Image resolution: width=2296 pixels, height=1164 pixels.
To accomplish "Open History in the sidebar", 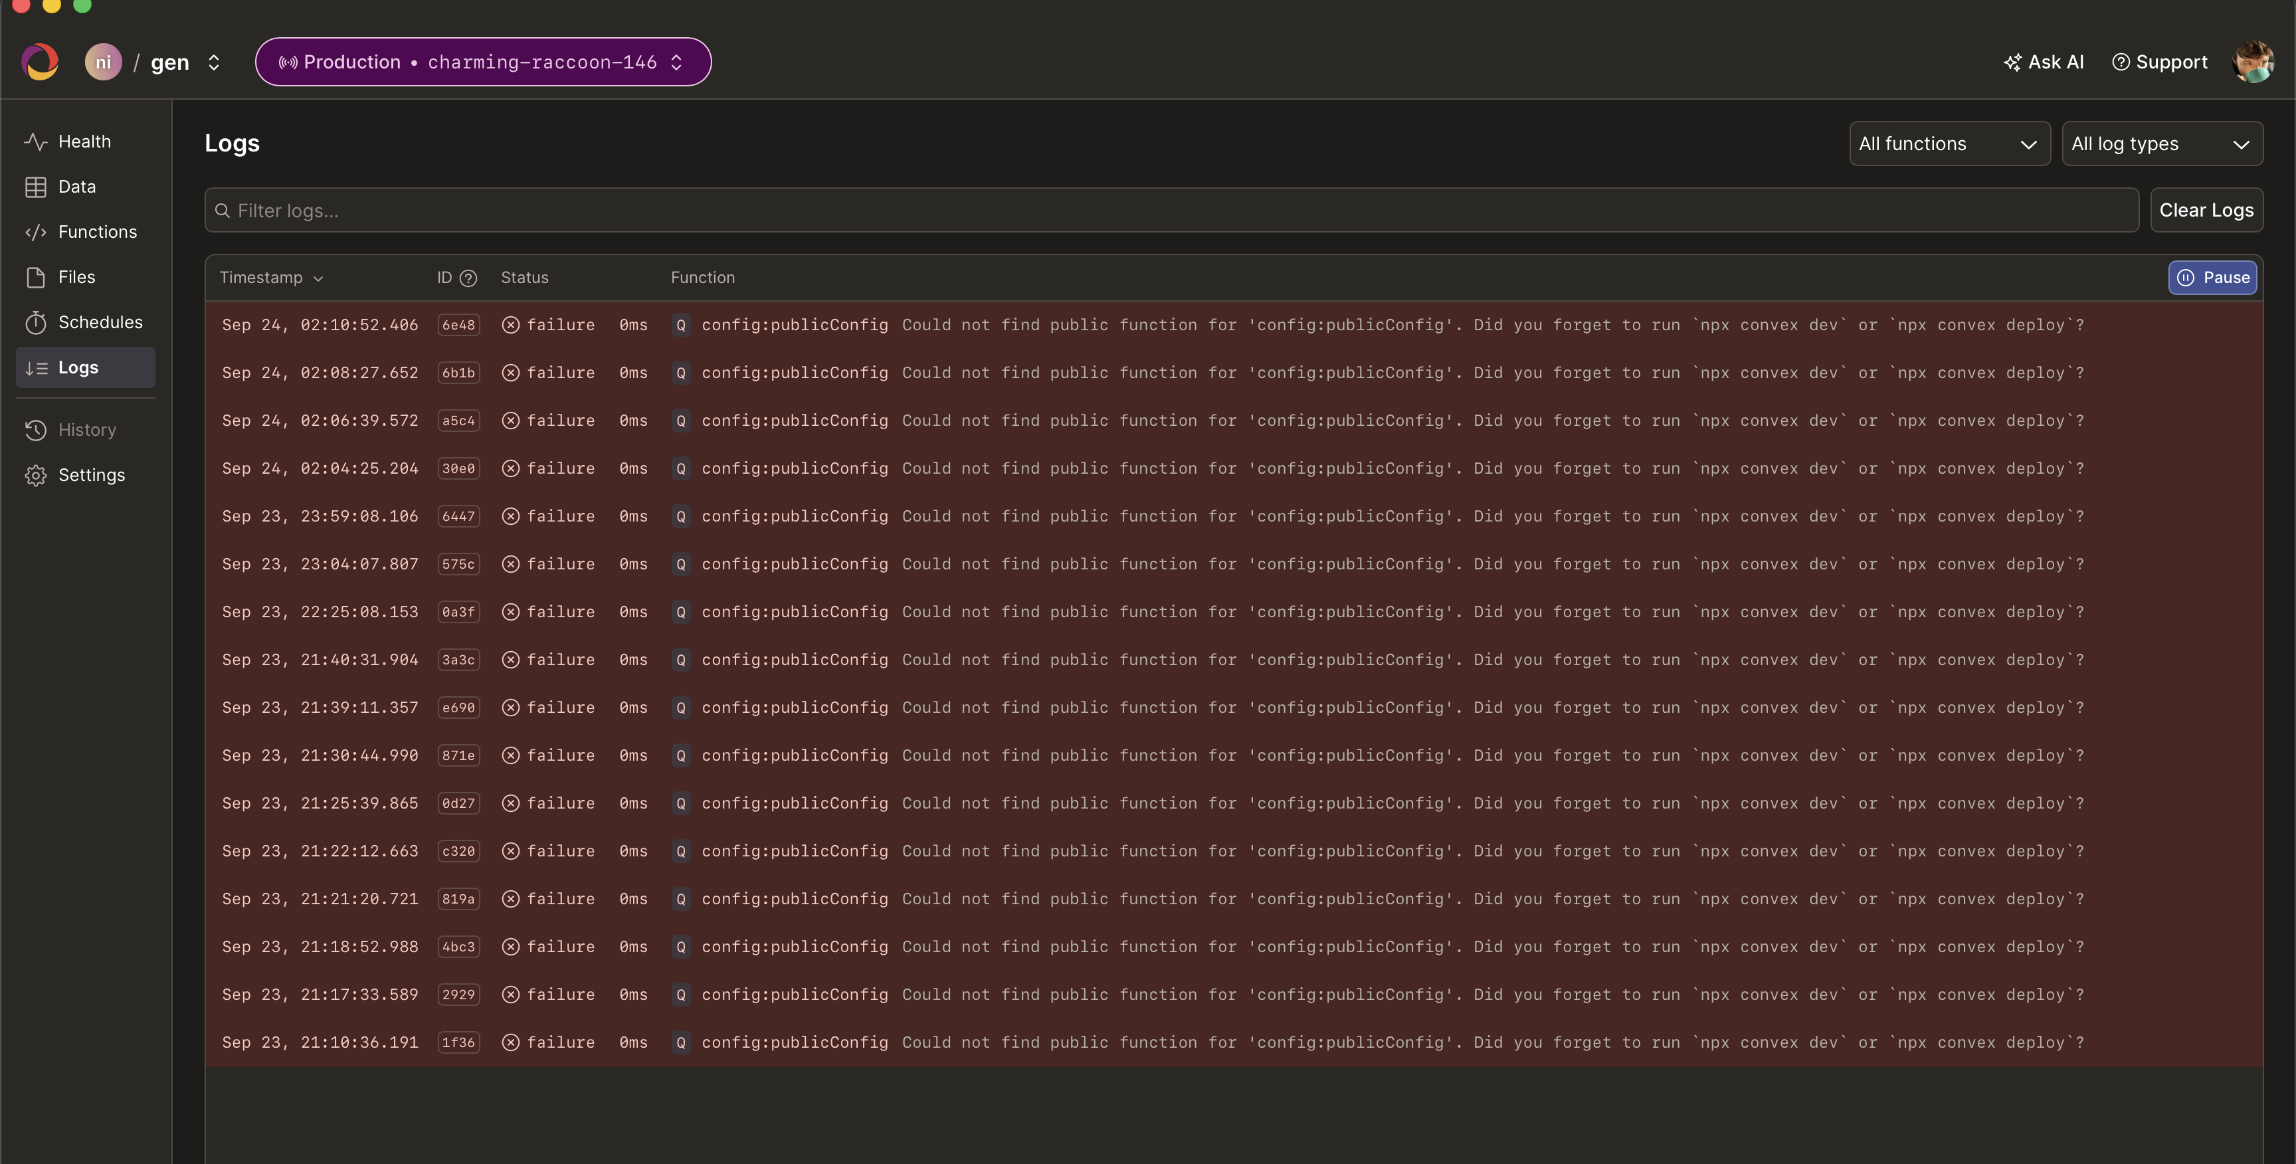I will click(x=86, y=430).
